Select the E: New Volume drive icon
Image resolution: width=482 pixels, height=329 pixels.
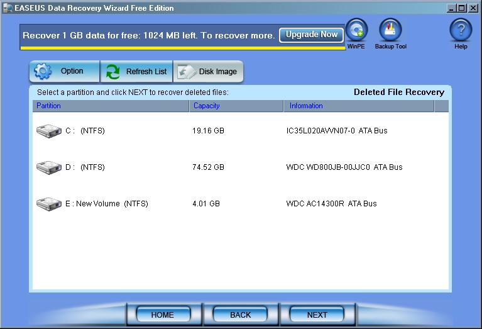click(49, 204)
